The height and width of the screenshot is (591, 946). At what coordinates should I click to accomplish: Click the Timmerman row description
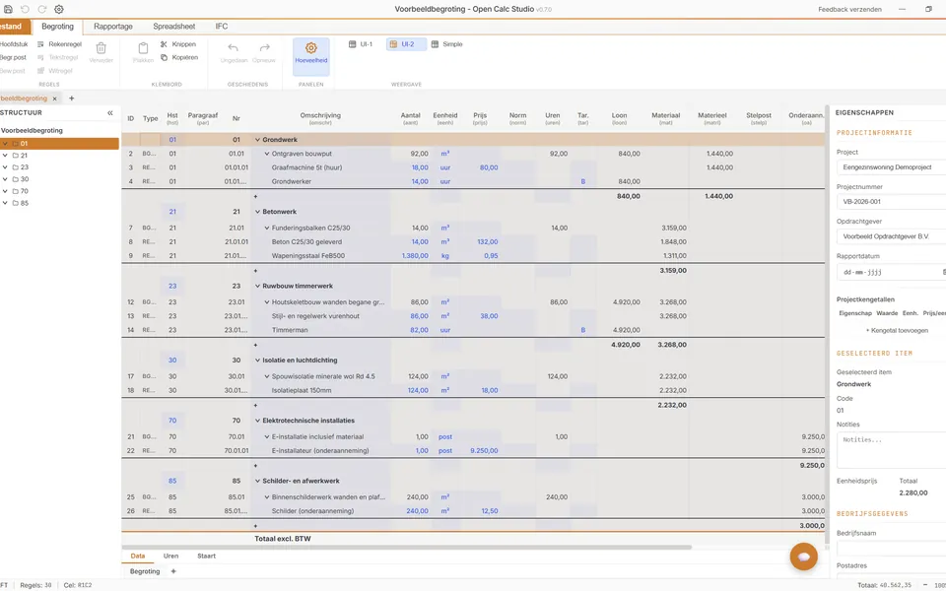tap(290, 331)
